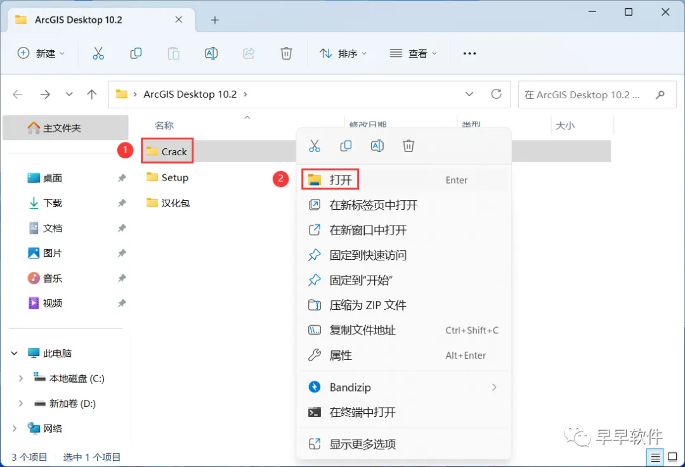
Task: Click the search magnifier icon
Action: coord(660,94)
